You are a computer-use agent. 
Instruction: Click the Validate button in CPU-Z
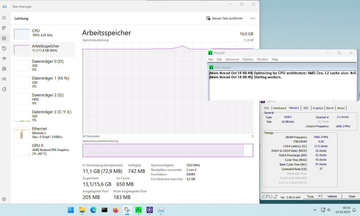332,196
